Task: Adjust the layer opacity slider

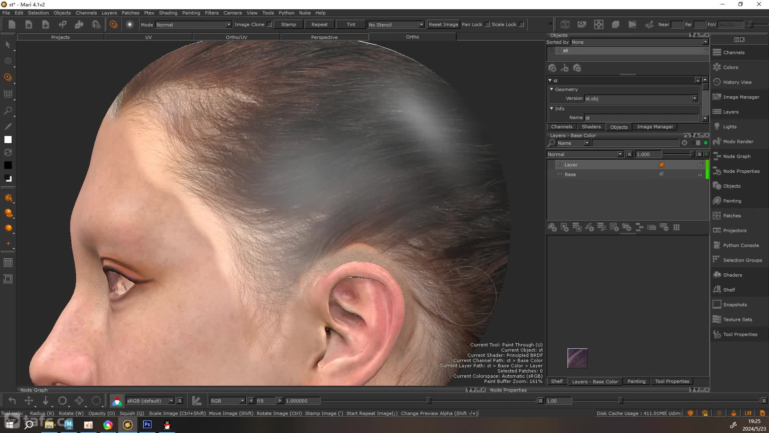Action: [x=678, y=154]
